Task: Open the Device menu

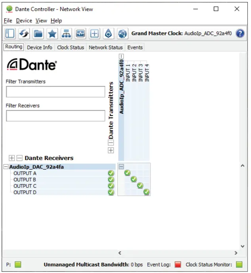Action: click(x=24, y=21)
